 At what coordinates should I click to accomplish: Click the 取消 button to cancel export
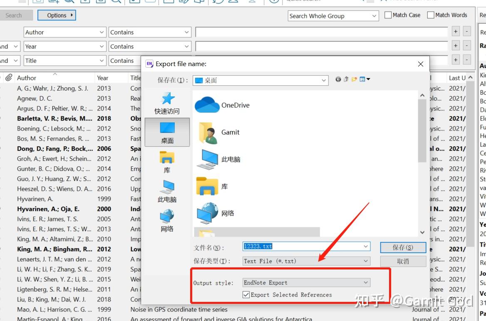402,261
